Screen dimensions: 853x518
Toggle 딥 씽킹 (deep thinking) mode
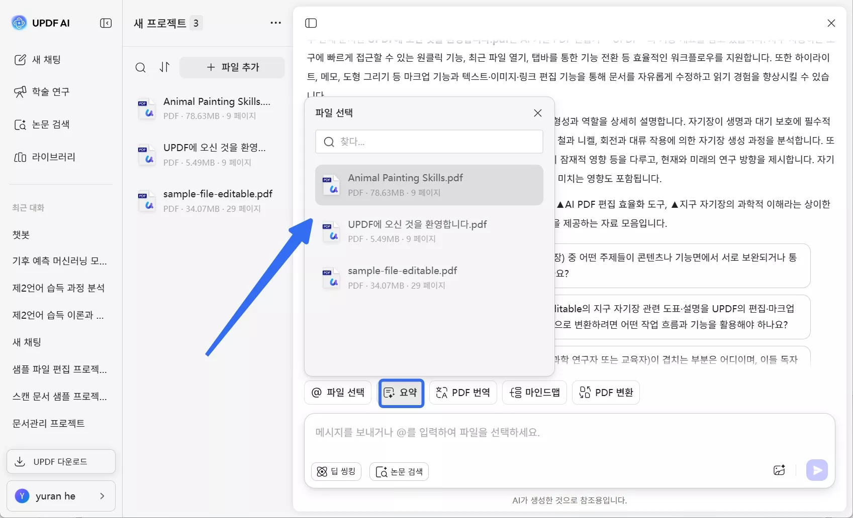coord(336,471)
